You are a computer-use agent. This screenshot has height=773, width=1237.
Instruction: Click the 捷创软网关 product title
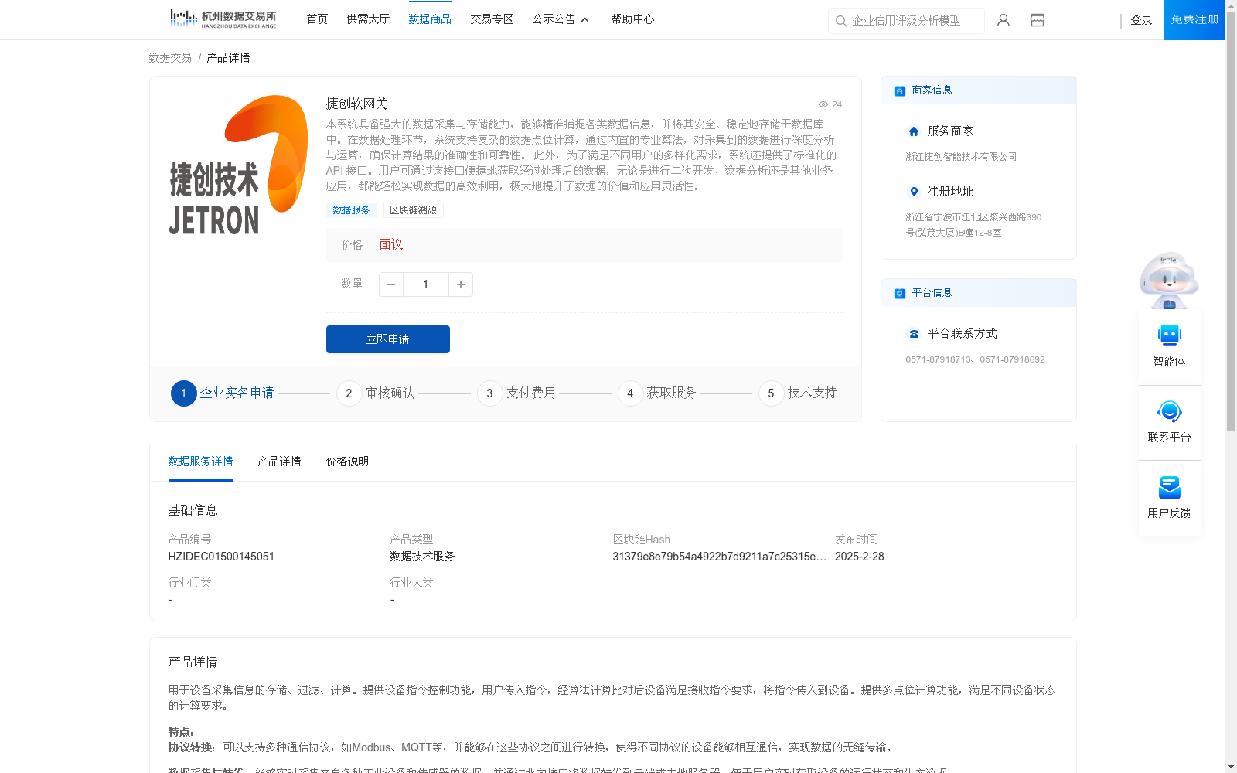356,104
